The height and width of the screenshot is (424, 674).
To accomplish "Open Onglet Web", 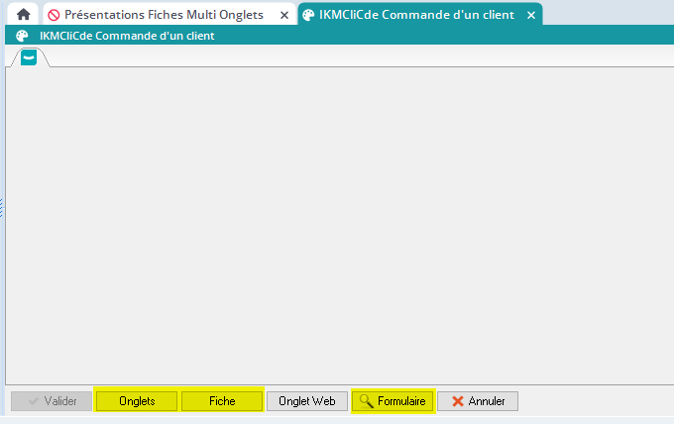I will [x=307, y=401].
